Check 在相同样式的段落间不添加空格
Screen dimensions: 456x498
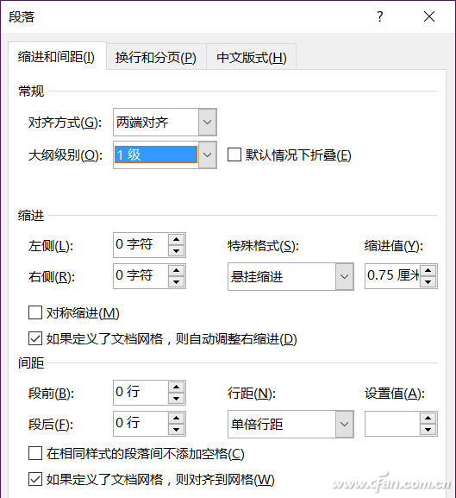click(35, 453)
